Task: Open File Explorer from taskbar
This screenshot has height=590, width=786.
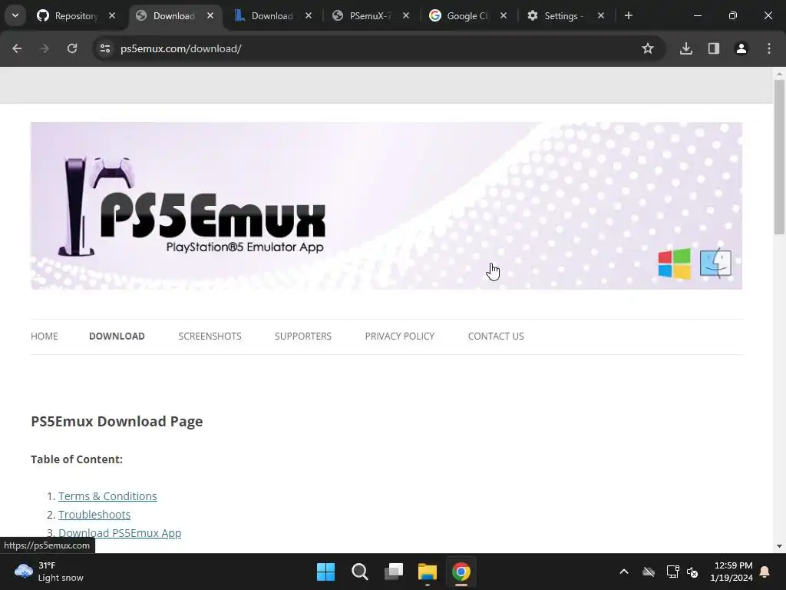Action: [x=428, y=572]
